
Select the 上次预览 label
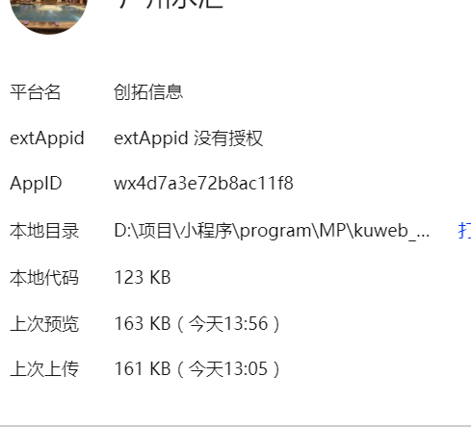pyautogui.click(x=44, y=323)
